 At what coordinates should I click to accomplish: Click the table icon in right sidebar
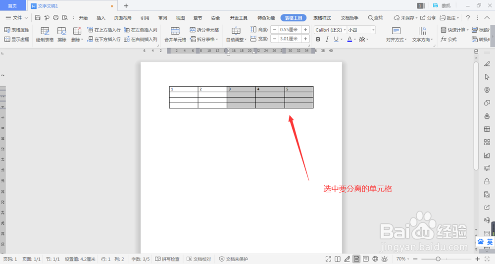coord(487,129)
